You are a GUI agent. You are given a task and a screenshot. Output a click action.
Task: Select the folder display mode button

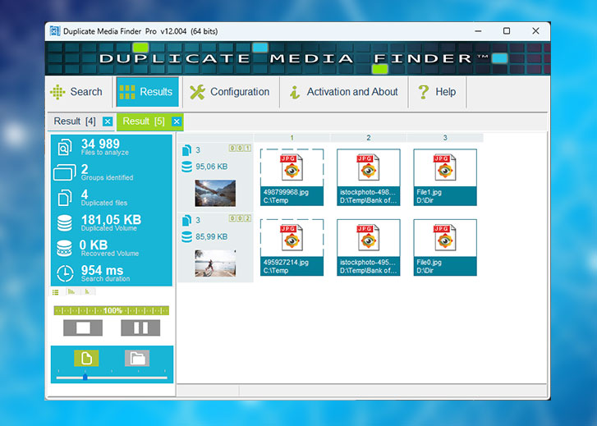tap(137, 358)
